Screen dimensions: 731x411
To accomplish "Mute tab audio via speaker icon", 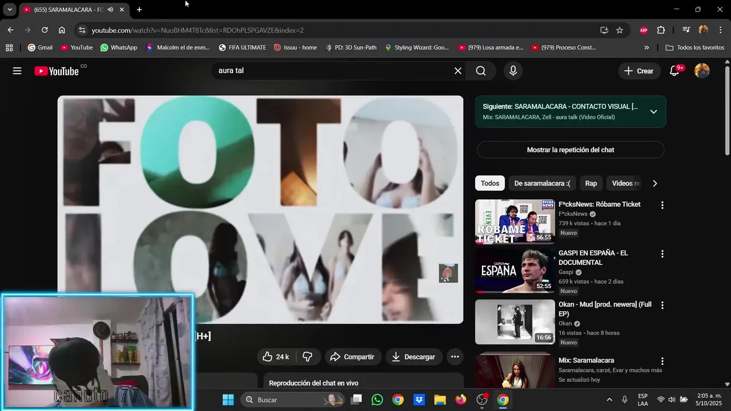I will [x=110, y=10].
